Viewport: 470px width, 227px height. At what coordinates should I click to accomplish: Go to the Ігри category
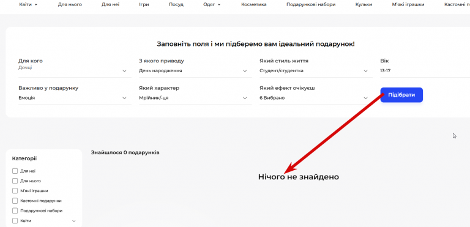click(x=144, y=4)
